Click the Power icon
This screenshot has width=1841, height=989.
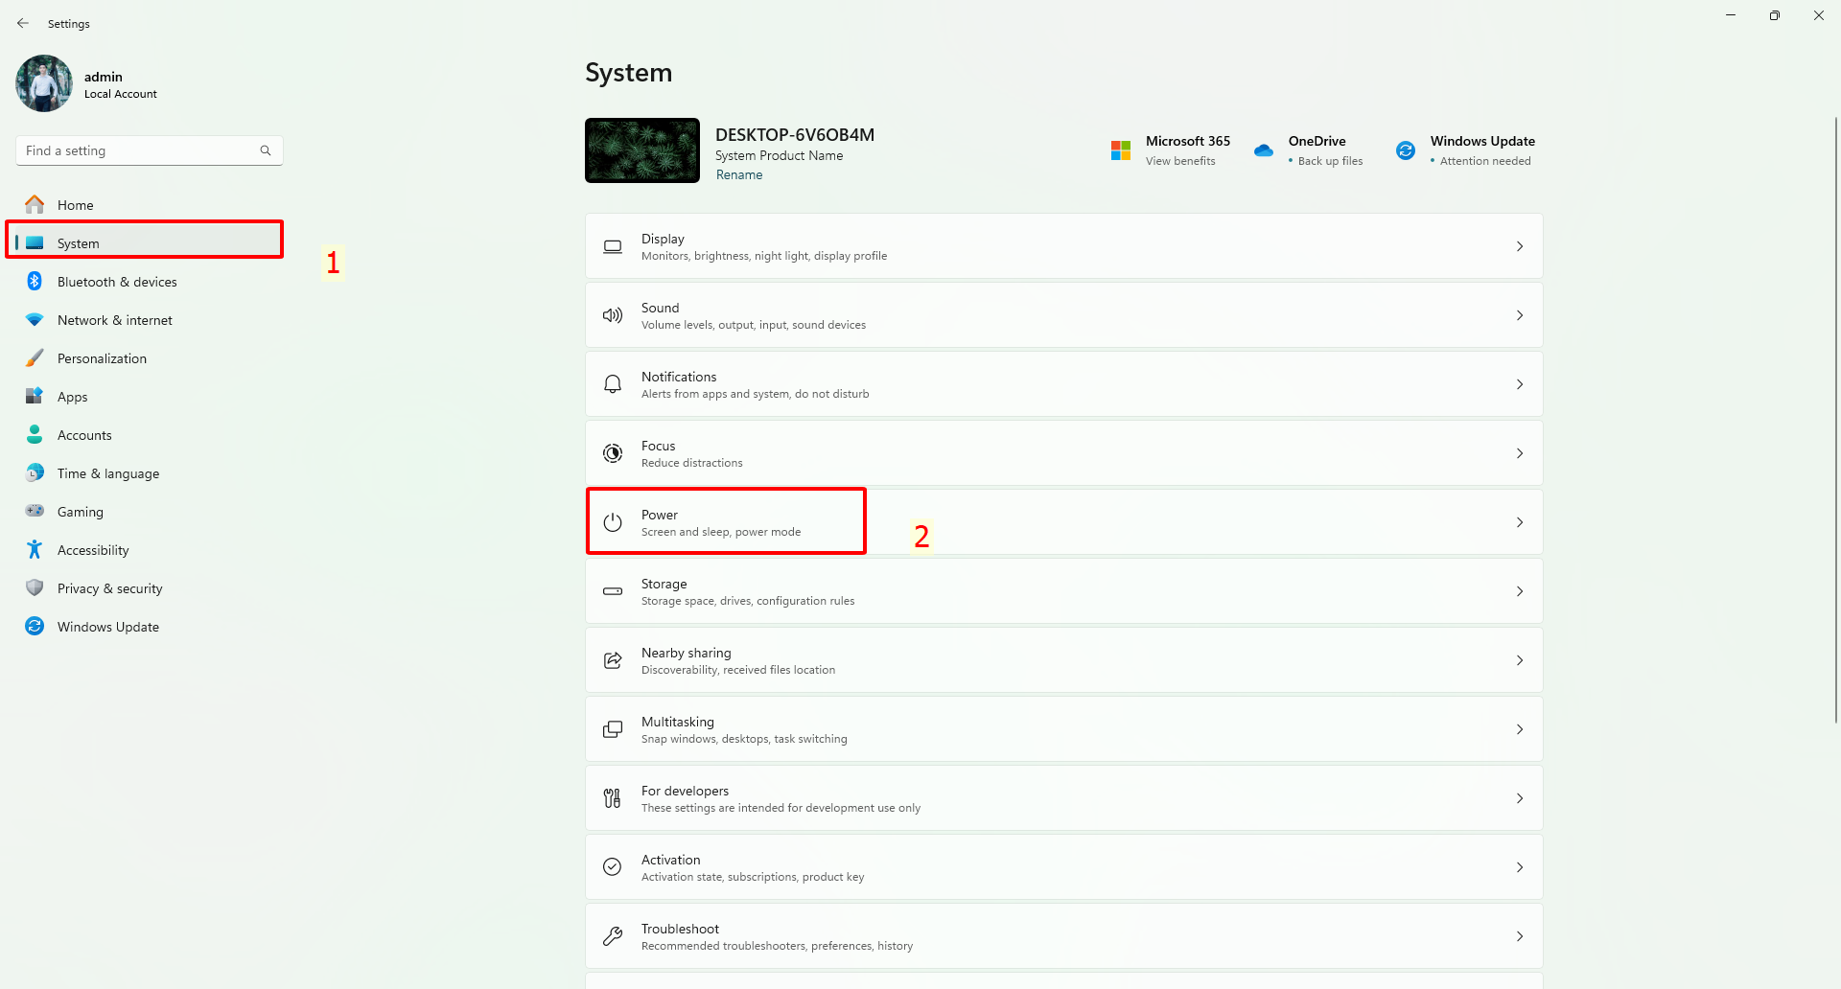pyautogui.click(x=613, y=522)
